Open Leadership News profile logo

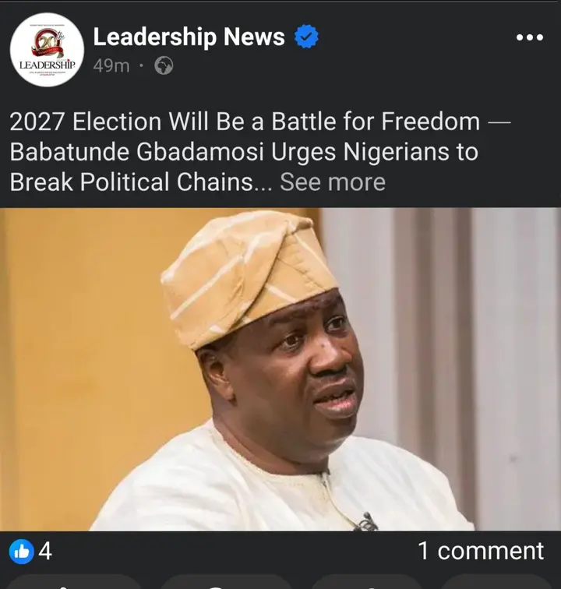[48, 52]
